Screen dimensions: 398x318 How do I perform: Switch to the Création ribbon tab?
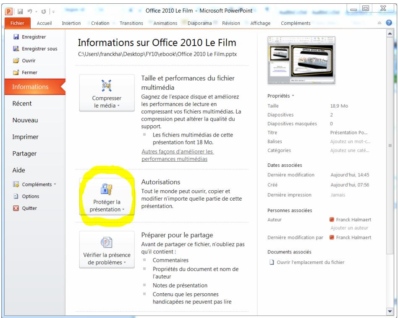click(x=100, y=23)
